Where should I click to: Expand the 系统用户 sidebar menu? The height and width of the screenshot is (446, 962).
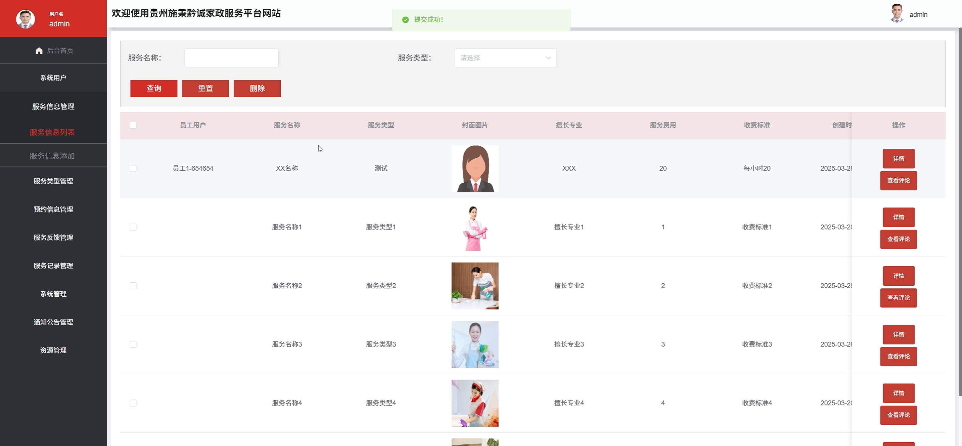click(53, 78)
